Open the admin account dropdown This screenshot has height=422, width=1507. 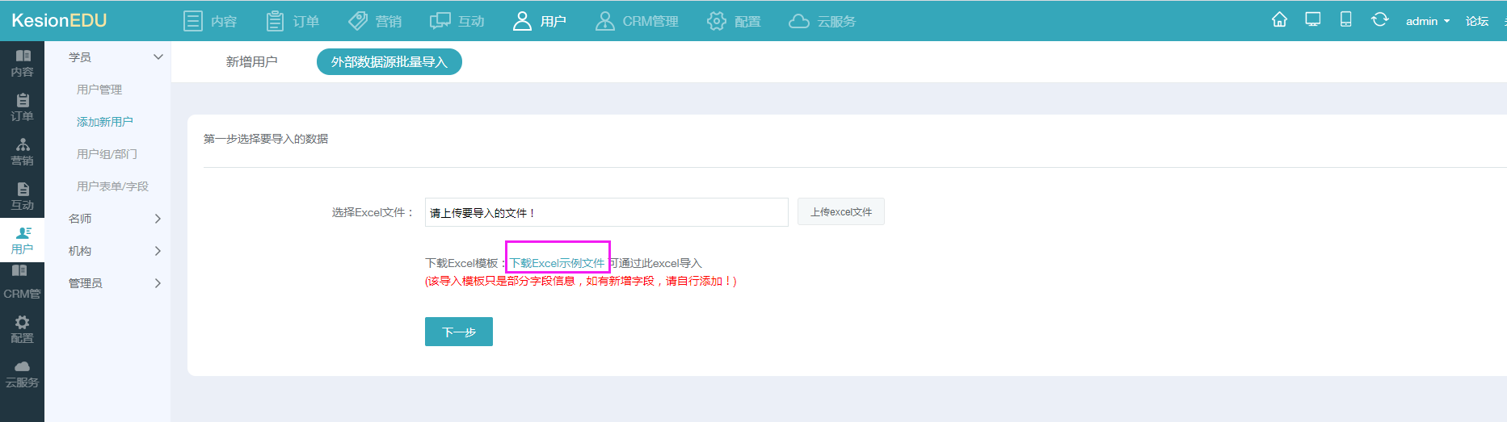(x=1427, y=21)
